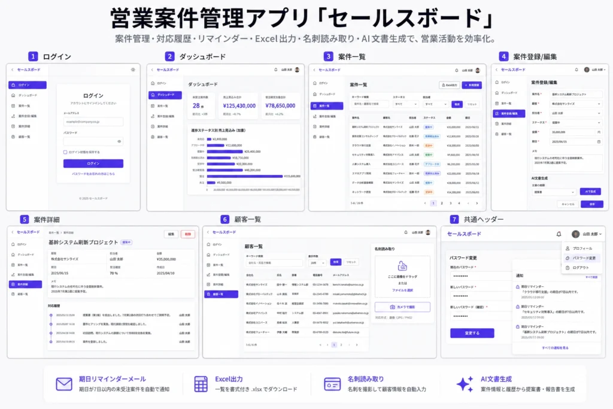613x409 pixels.
Task: Click the back chevron in 案件詳細 panel header
Action: [13, 232]
